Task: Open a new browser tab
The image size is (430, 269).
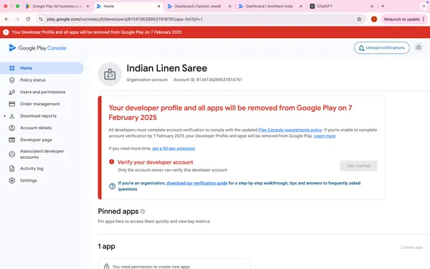Action: point(383,6)
